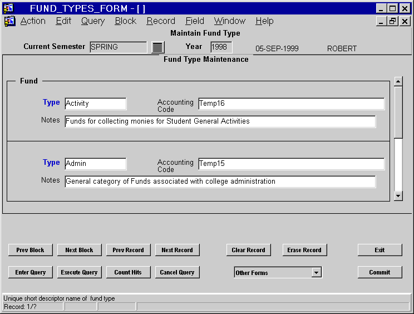Click the Erase Record button
This screenshot has height=314, width=414.
point(304,250)
